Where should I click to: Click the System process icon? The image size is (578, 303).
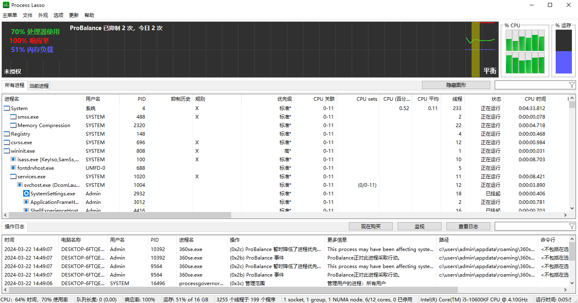tap(7, 108)
